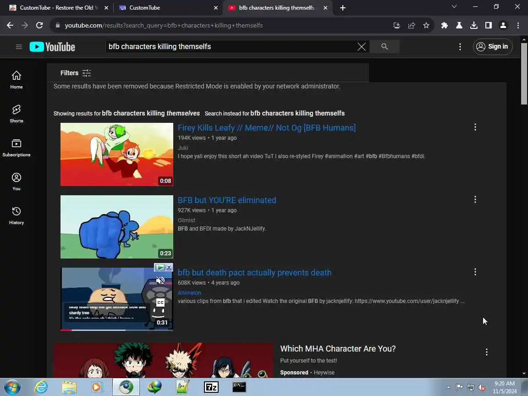The height and width of the screenshot is (396, 528).
Task: Open the Firey Kills Leafy thumbnail
Action: click(x=117, y=154)
